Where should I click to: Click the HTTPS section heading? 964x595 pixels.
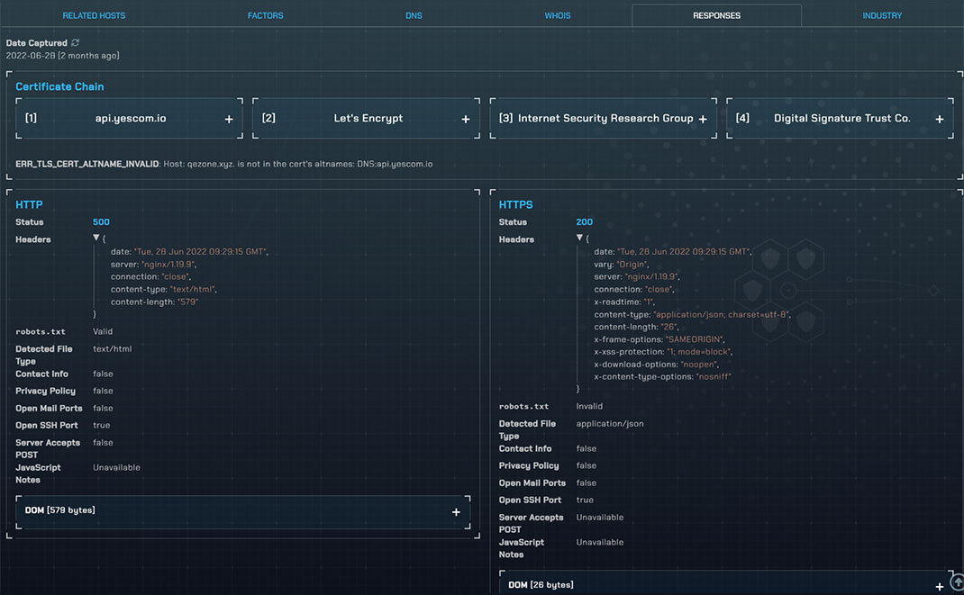click(x=516, y=204)
